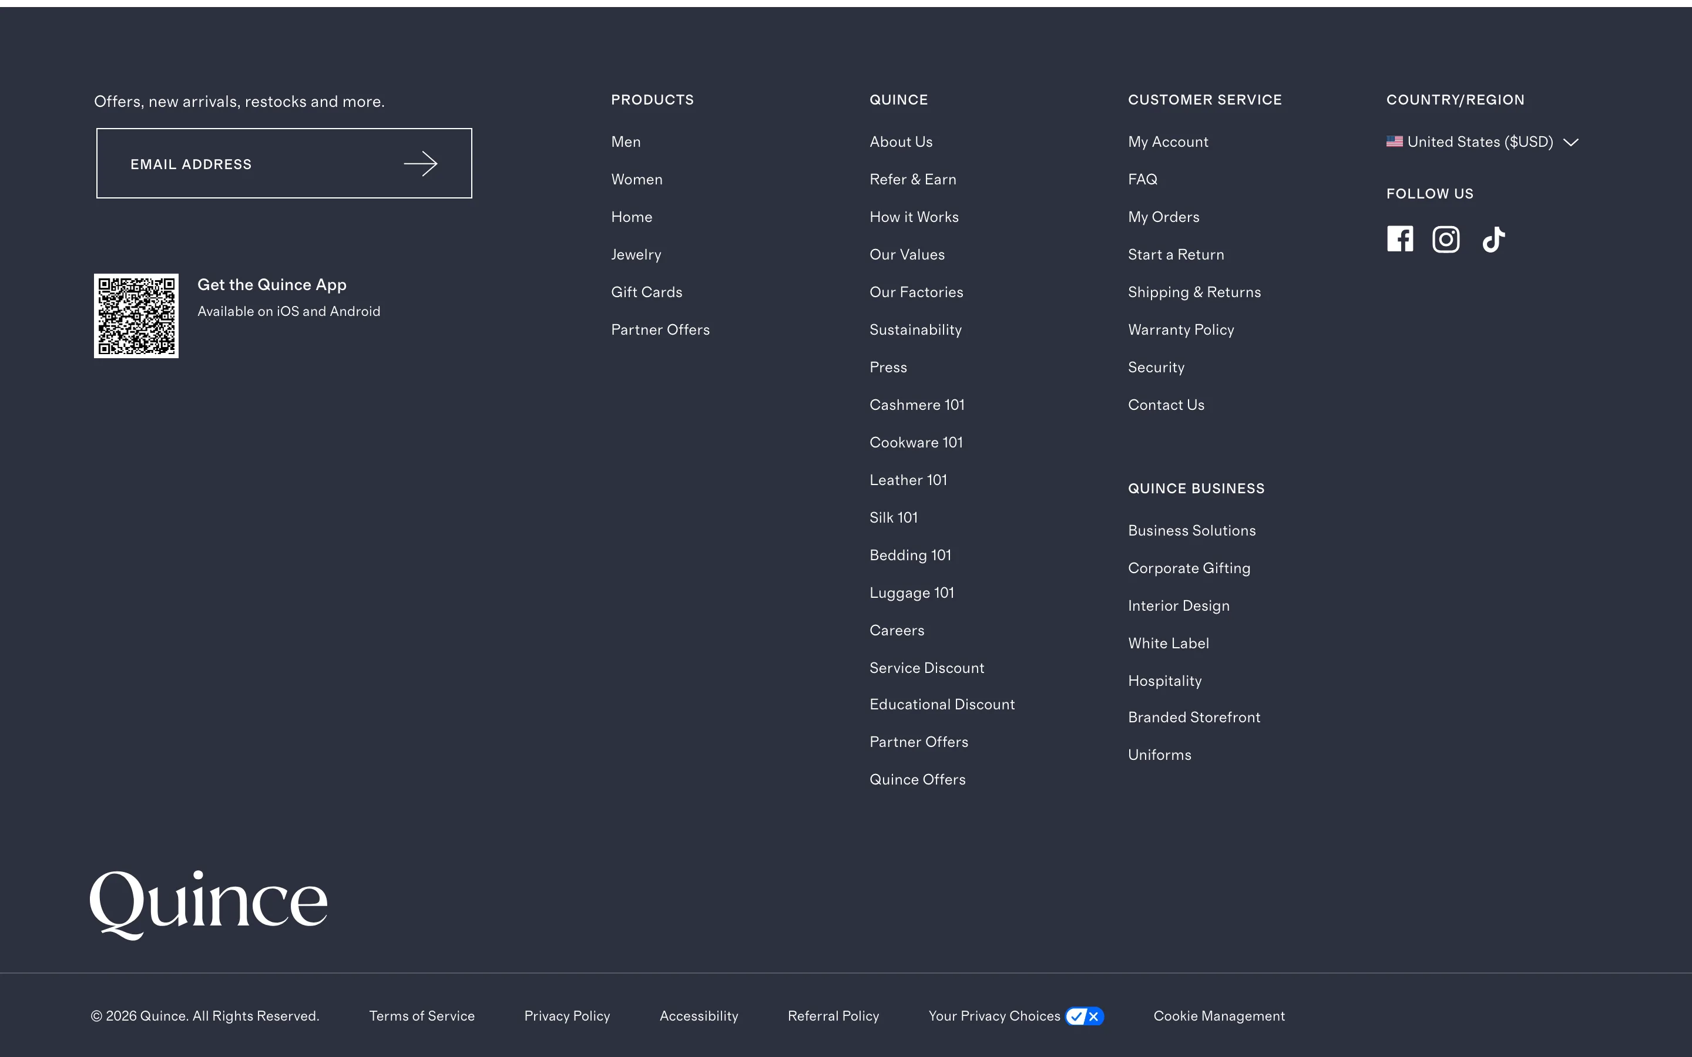Visit the About Us page
Image resolution: width=1692 pixels, height=1057 pixels.
tap(901, 142)
